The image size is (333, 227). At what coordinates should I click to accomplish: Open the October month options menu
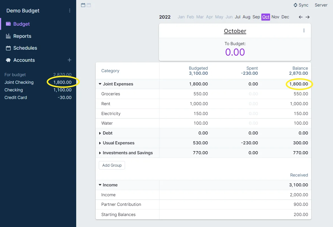(x=304, y=30)
